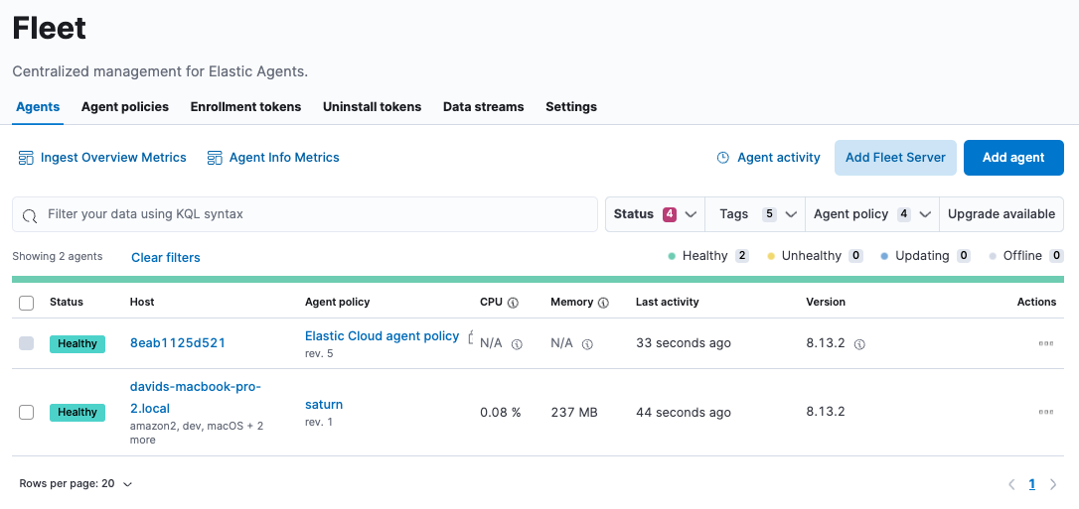Click the Agent Info Metrics dashboard icon
The width and height of the screenshot is (1079, 509).
point(214,158)
